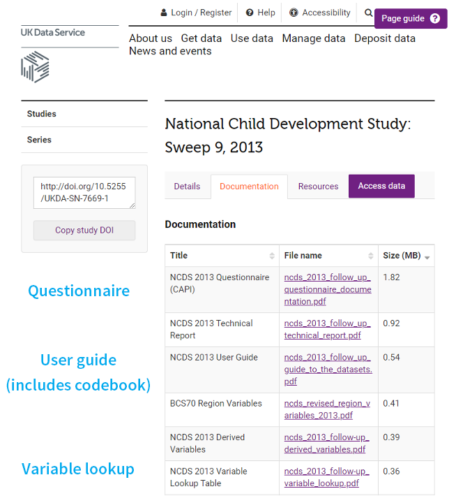Click the Page guide question mark icon
This screenshot has width=456, height=496.
[x=435, y=18]
